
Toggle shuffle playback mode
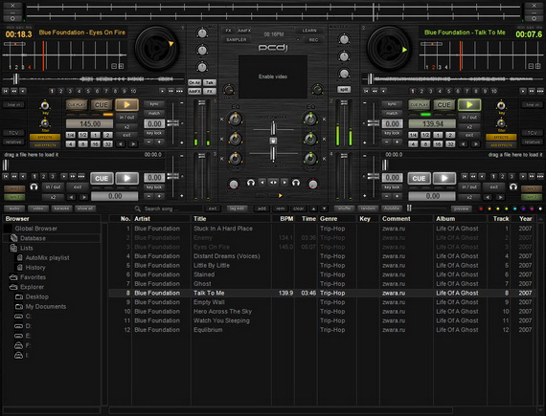(x=345, y=208)
